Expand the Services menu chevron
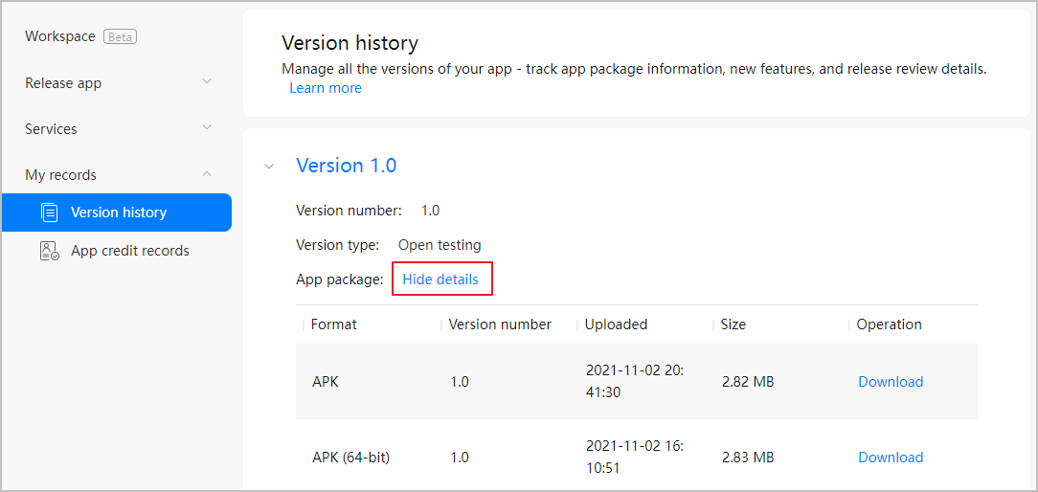This screenshot has width=1038, height=492. tap(207, 127)
